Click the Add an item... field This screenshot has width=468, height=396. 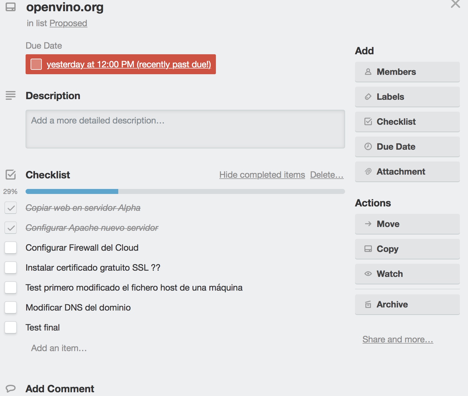[x=59, y=348]
